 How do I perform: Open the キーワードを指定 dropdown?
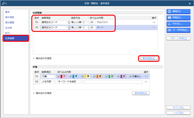tap(70, 82)
